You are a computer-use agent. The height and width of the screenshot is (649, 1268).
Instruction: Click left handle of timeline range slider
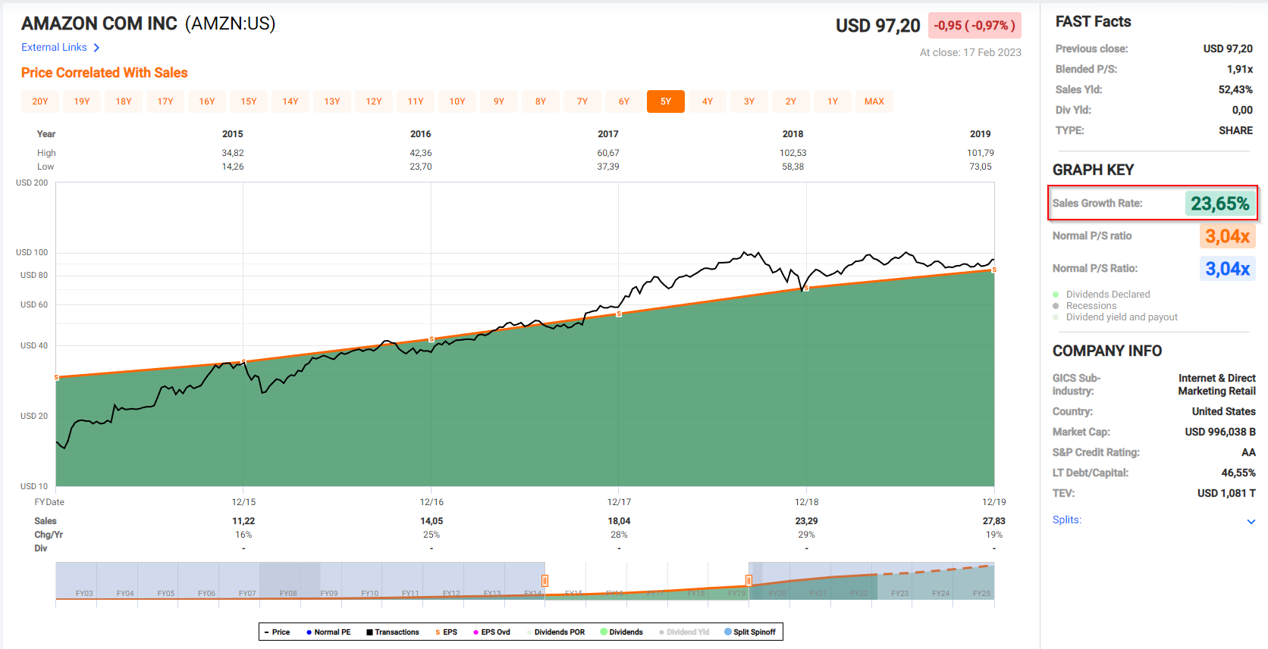(545, 581)
